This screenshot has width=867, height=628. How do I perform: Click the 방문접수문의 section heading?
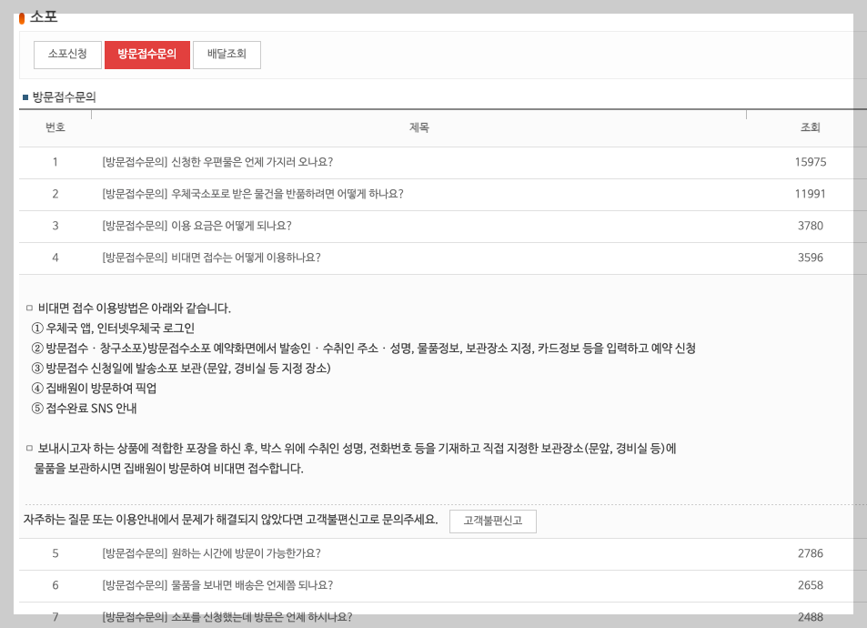62,95
